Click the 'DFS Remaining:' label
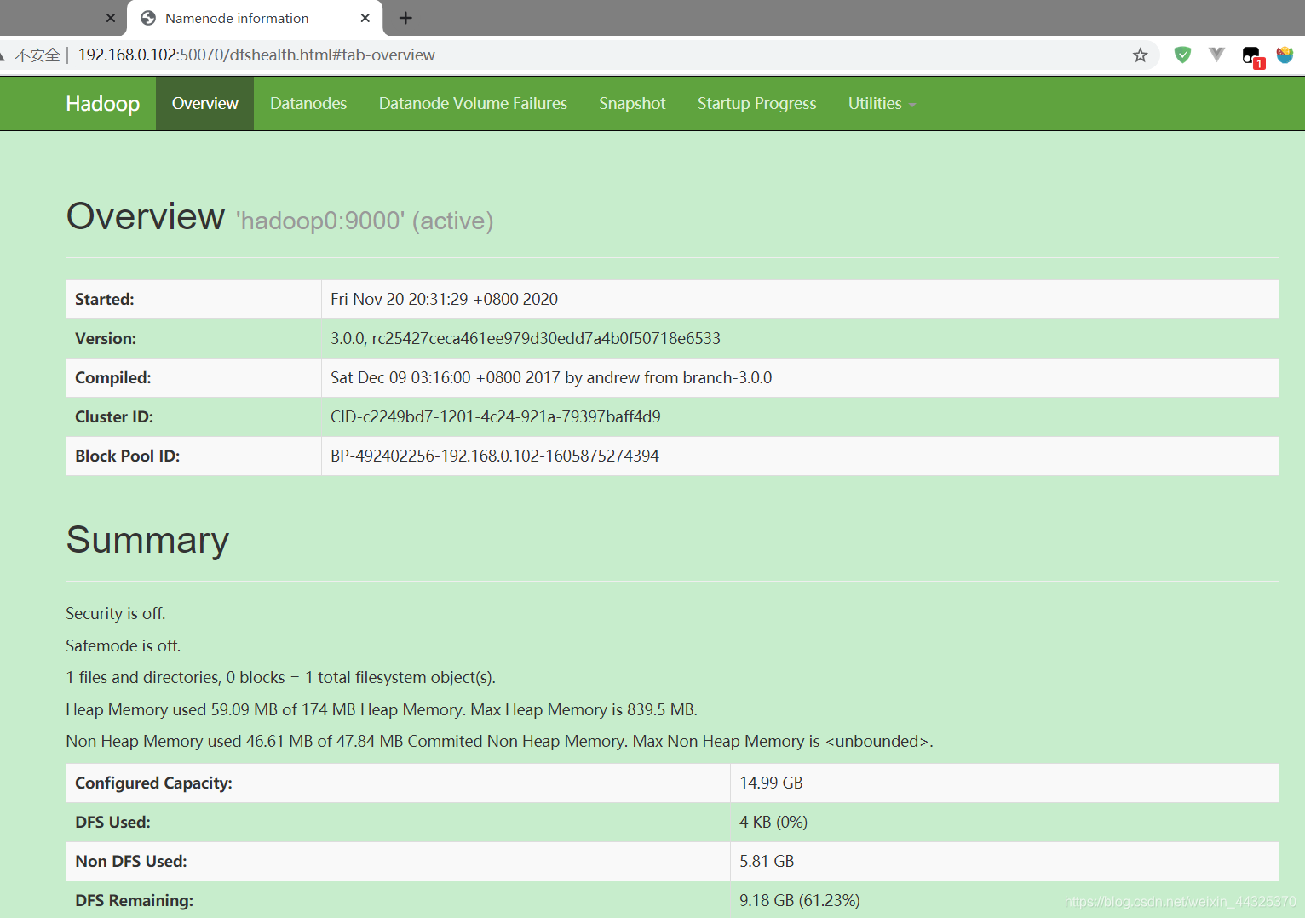Image resolution: width=1305 pixels, height=918 pixels. point(134,901)
